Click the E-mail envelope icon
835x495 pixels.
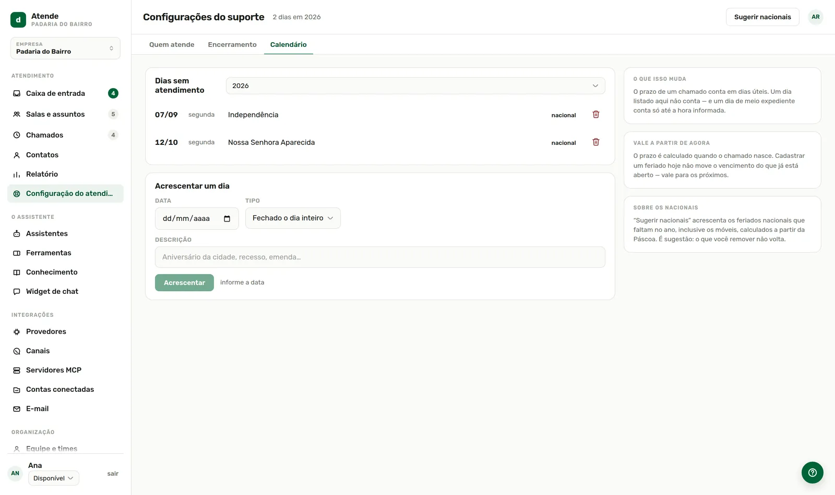point(17,409)
